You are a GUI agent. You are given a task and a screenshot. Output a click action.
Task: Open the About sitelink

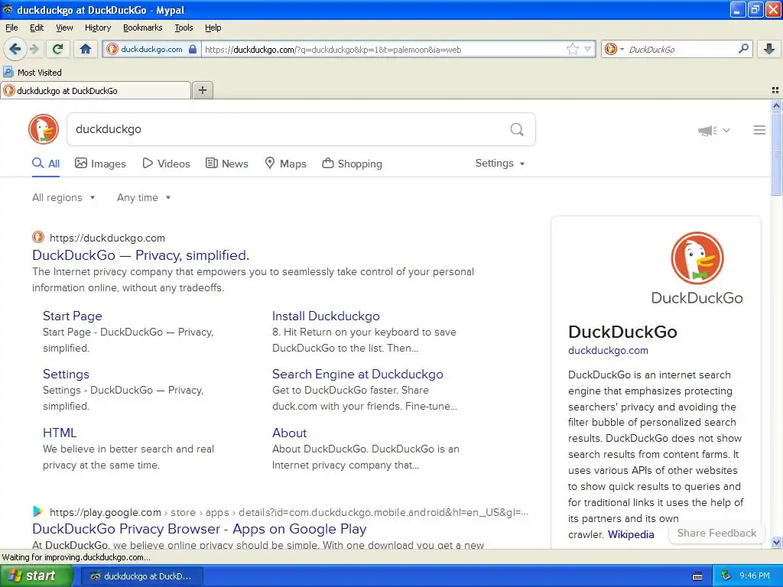point(289,433)
